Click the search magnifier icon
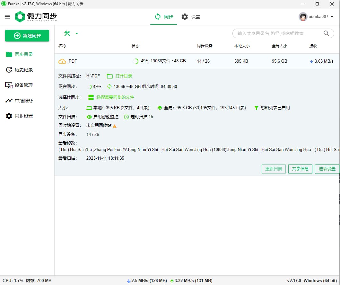 [x=326, y=33]
